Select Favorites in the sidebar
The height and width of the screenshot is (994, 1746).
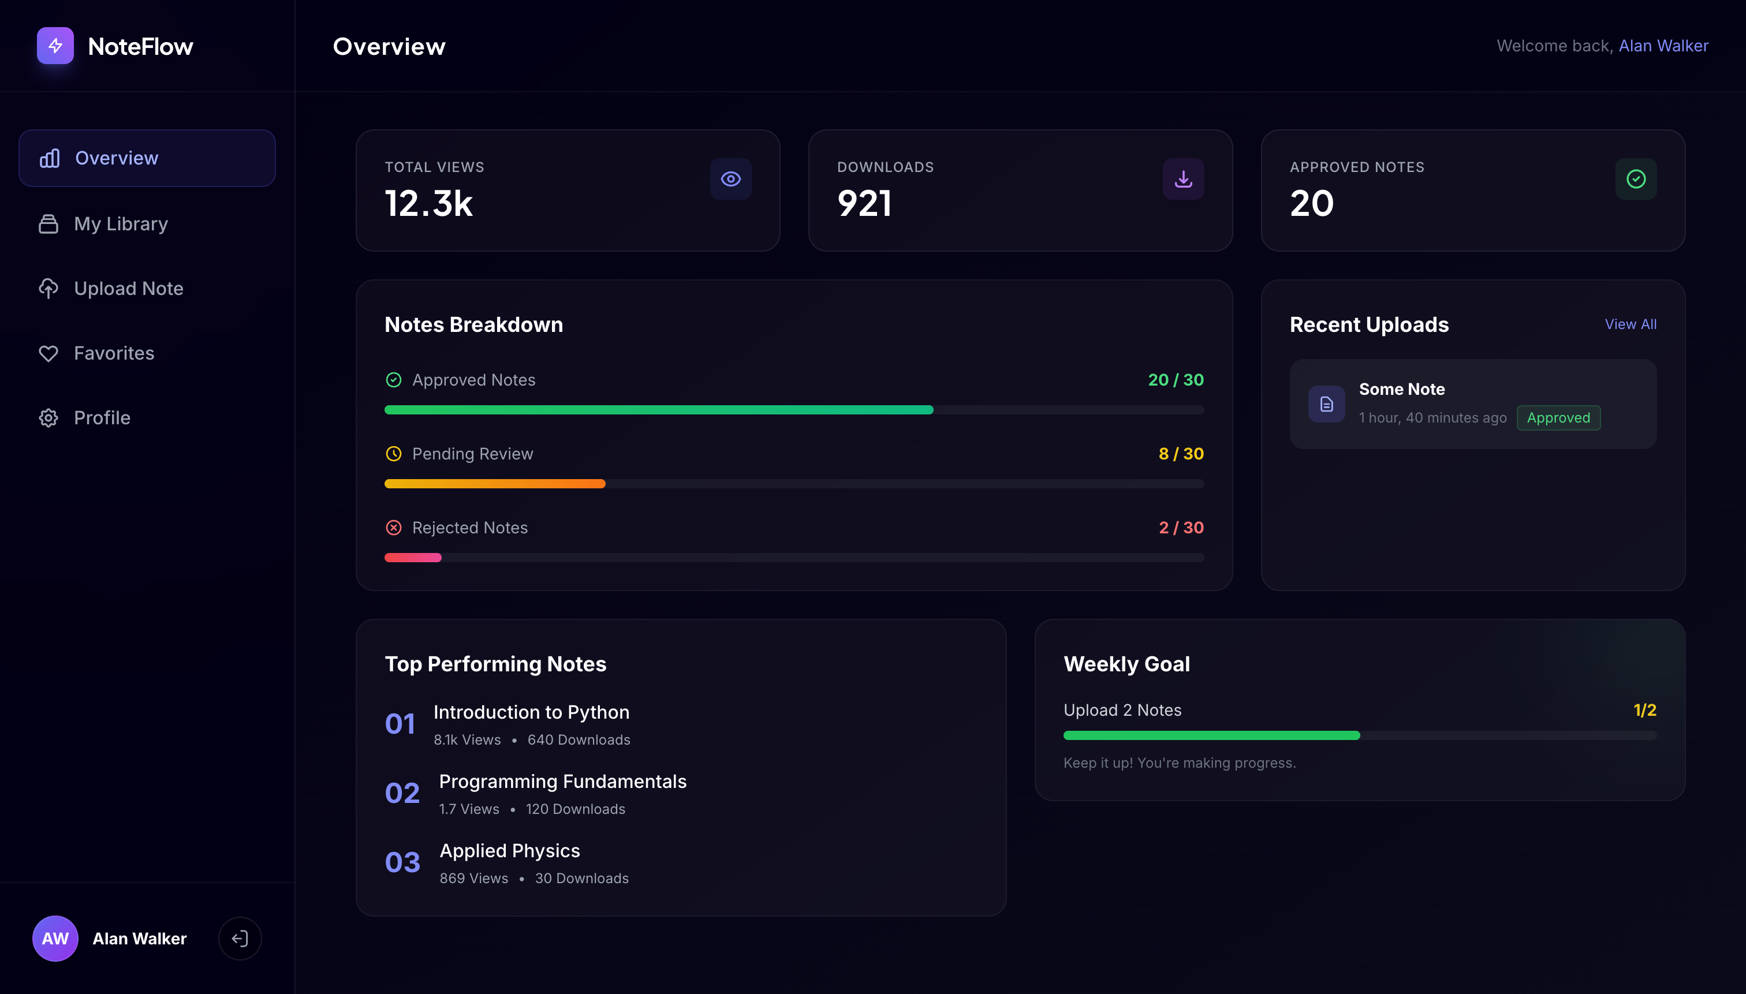coord(114,354)
